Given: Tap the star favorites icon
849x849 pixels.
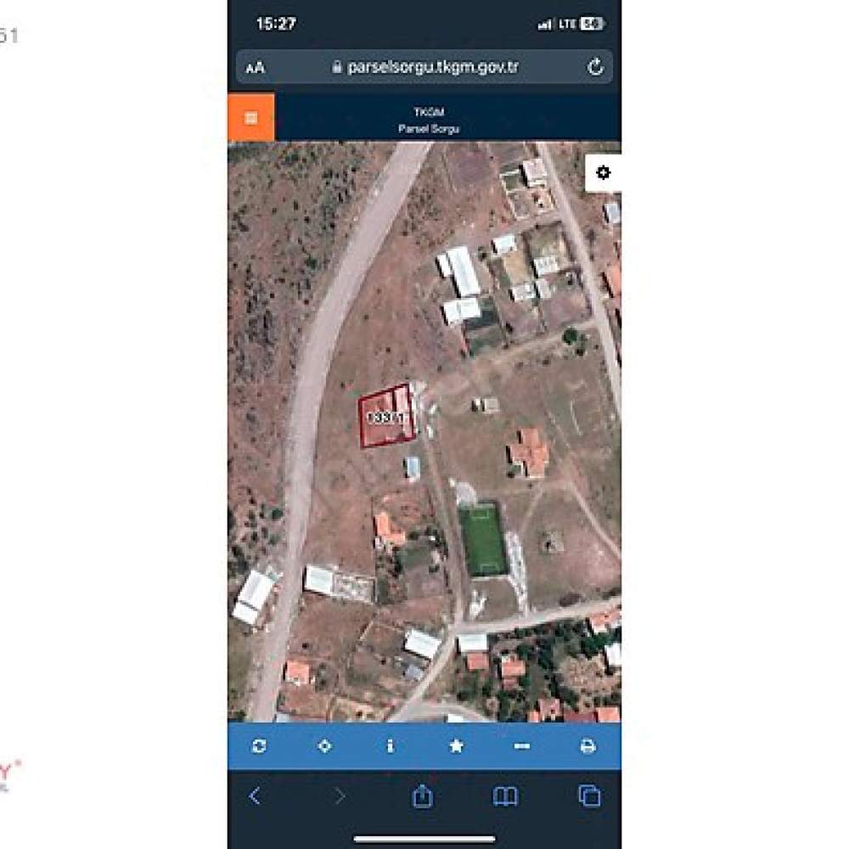Looking at the screenshot, I should tap(457, 746).
